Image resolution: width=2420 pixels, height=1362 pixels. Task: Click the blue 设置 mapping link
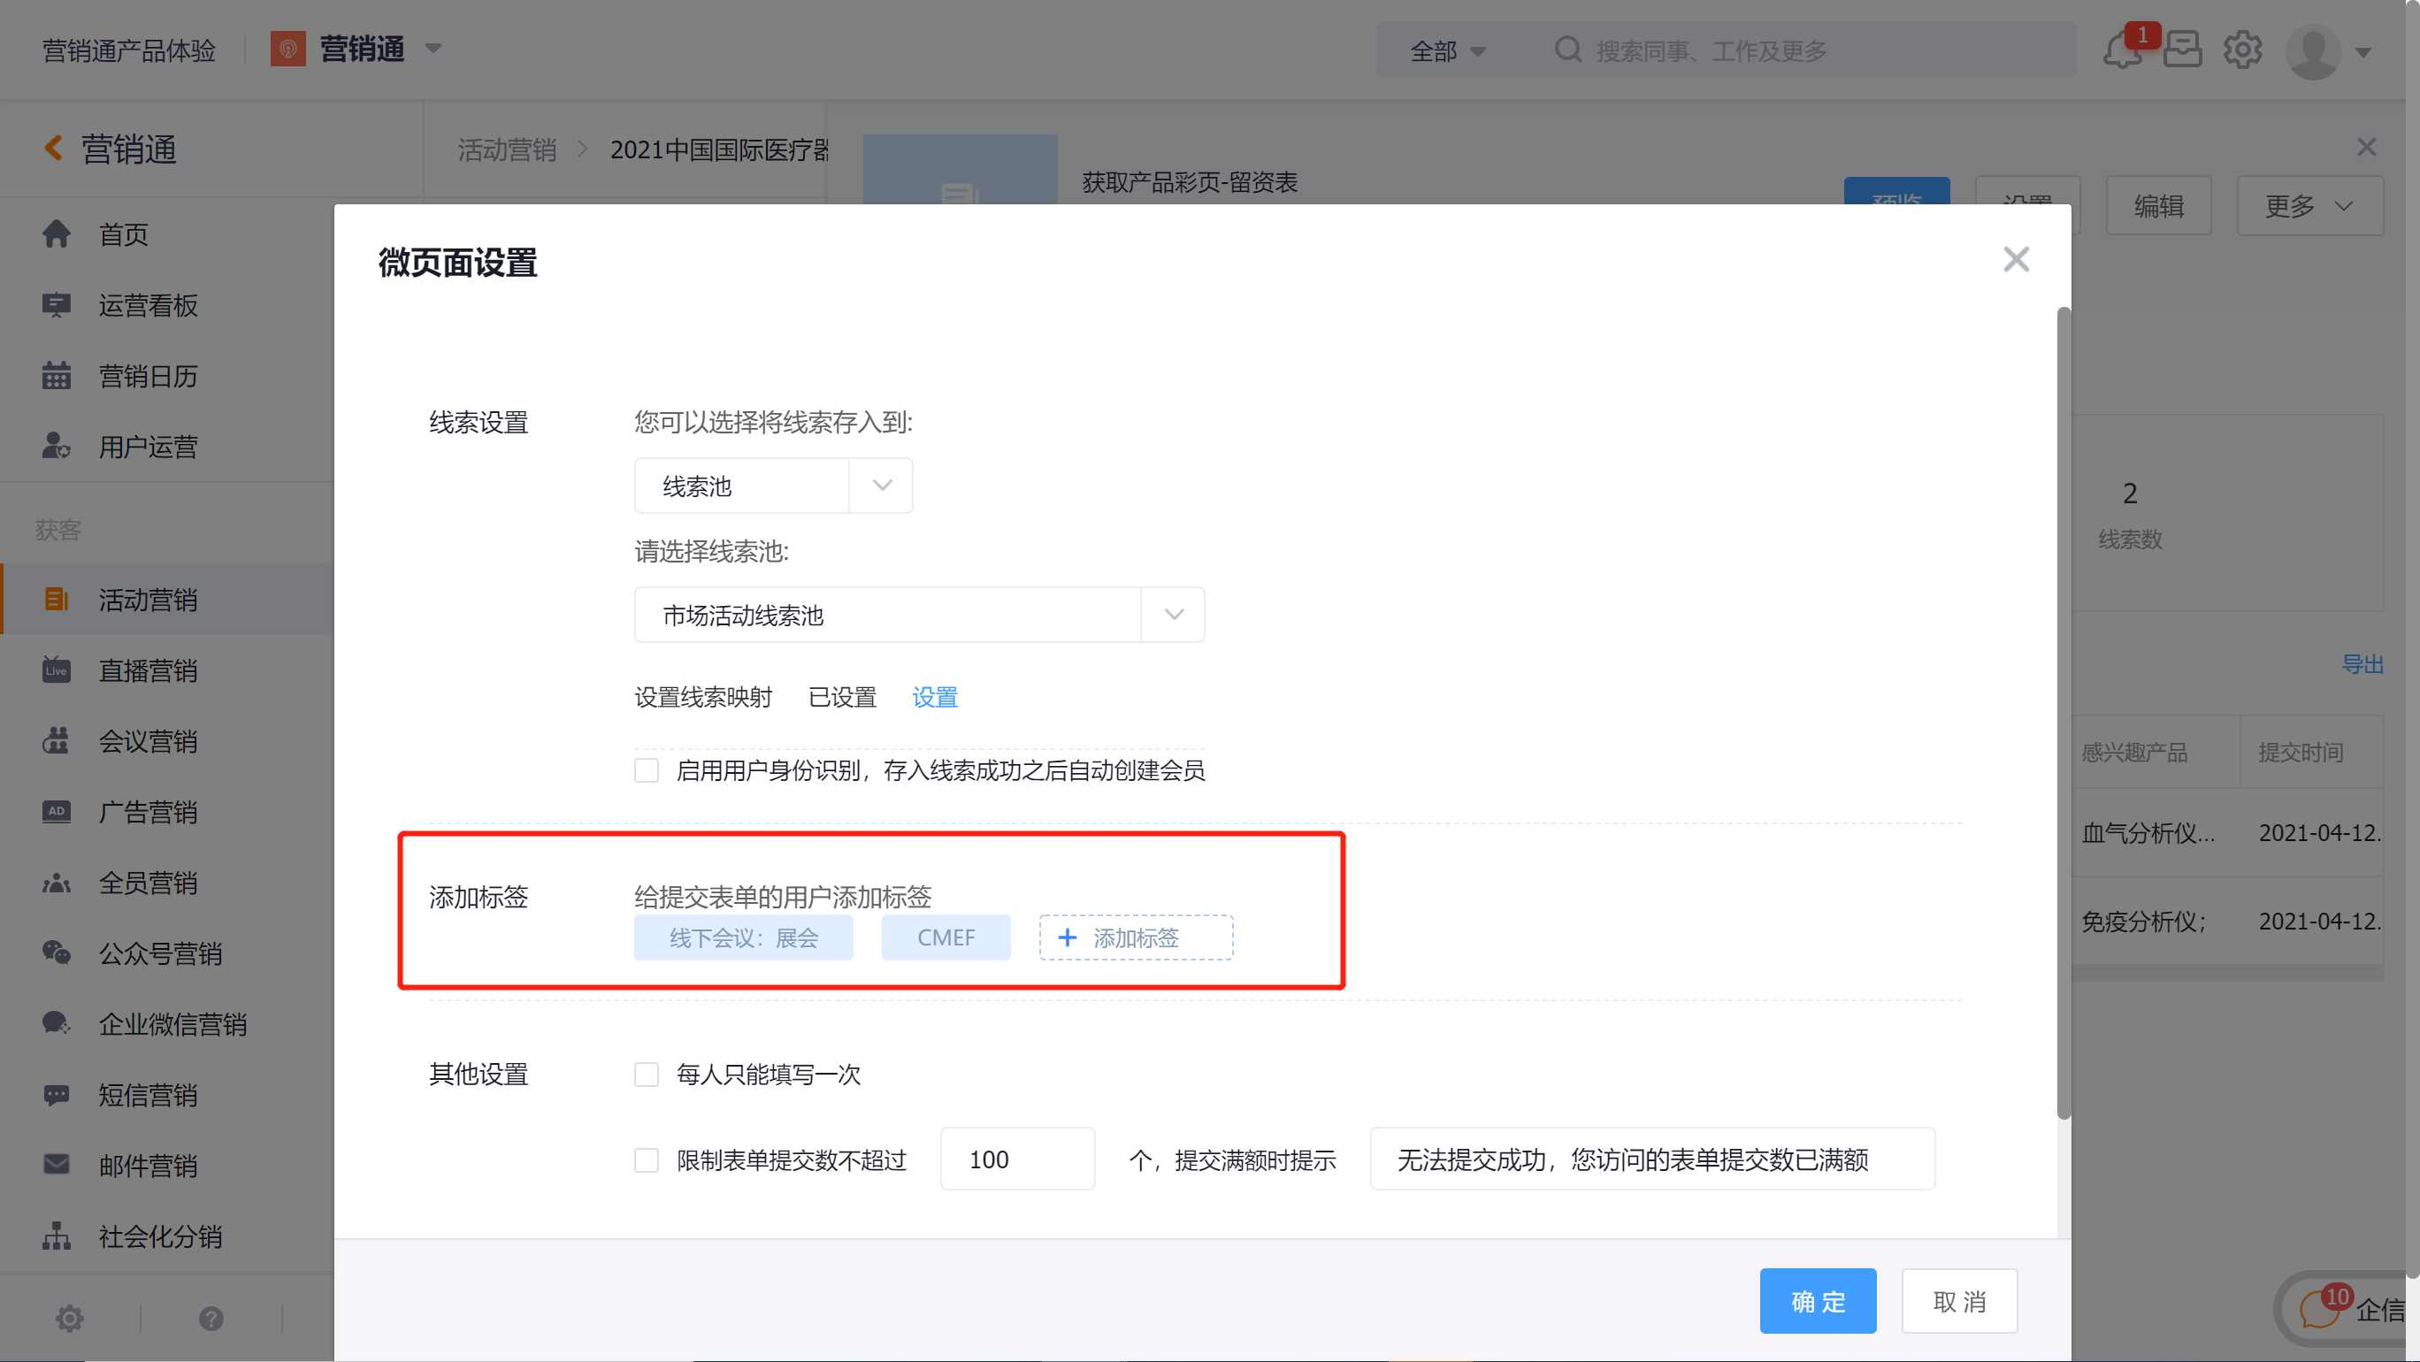pos(934,697)
